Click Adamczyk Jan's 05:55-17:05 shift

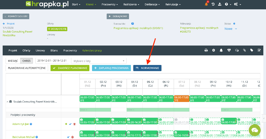coord(87,121)
